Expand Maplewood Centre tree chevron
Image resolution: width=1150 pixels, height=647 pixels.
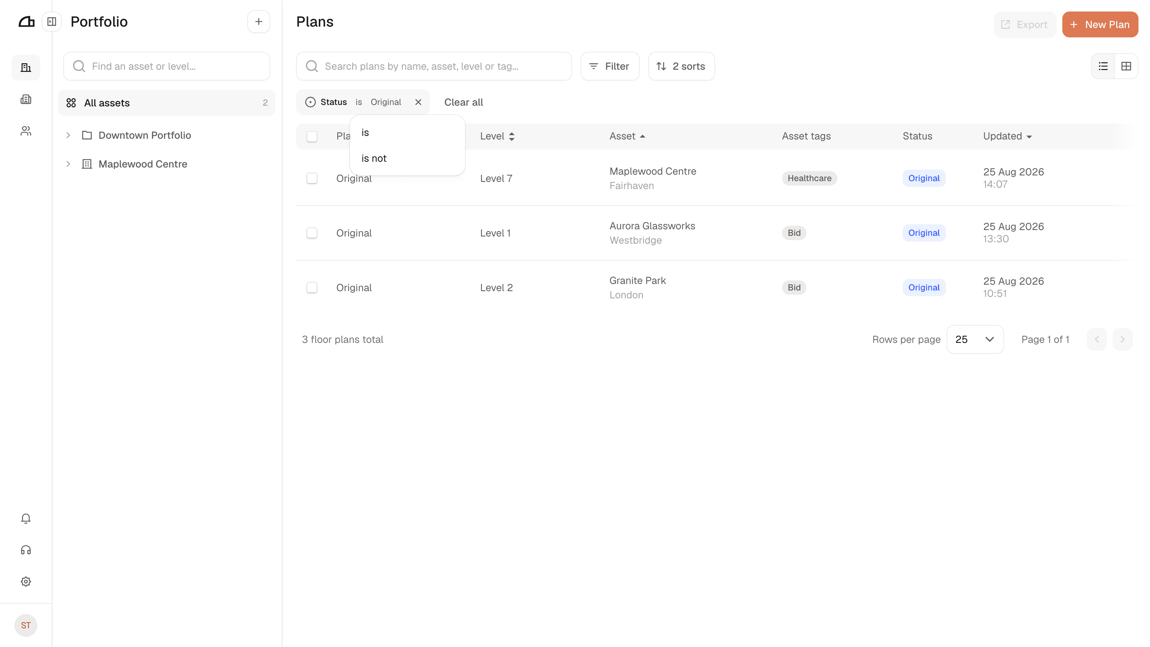coord(68,164)
